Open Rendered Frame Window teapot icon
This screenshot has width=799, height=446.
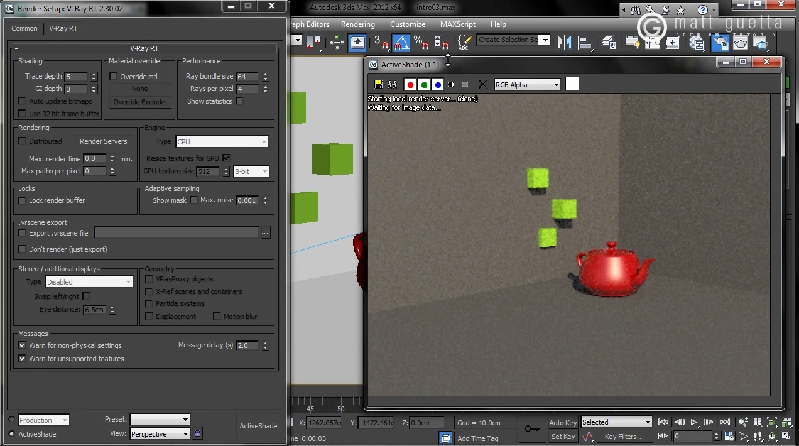[x=741, y=42]
